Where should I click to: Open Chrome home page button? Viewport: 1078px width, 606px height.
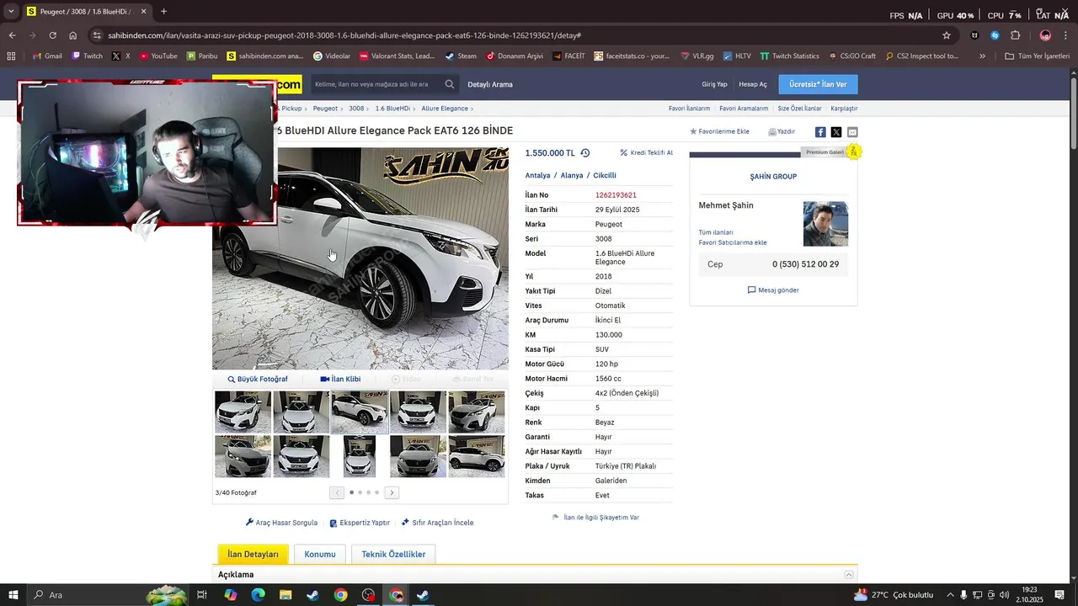tap(73, 35)
